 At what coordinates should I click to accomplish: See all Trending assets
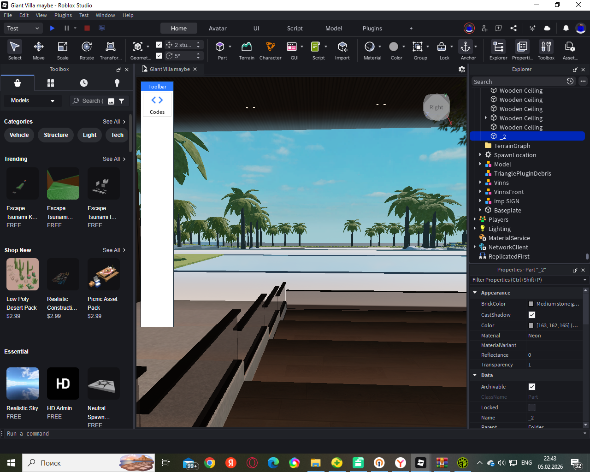coord(114,159)
